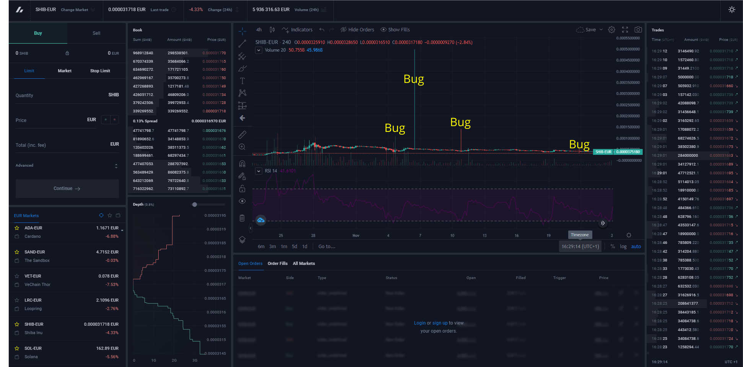Click the Continue button to place order
The height and width of the screenshot is (367, 743).
[x=67, y=188]
